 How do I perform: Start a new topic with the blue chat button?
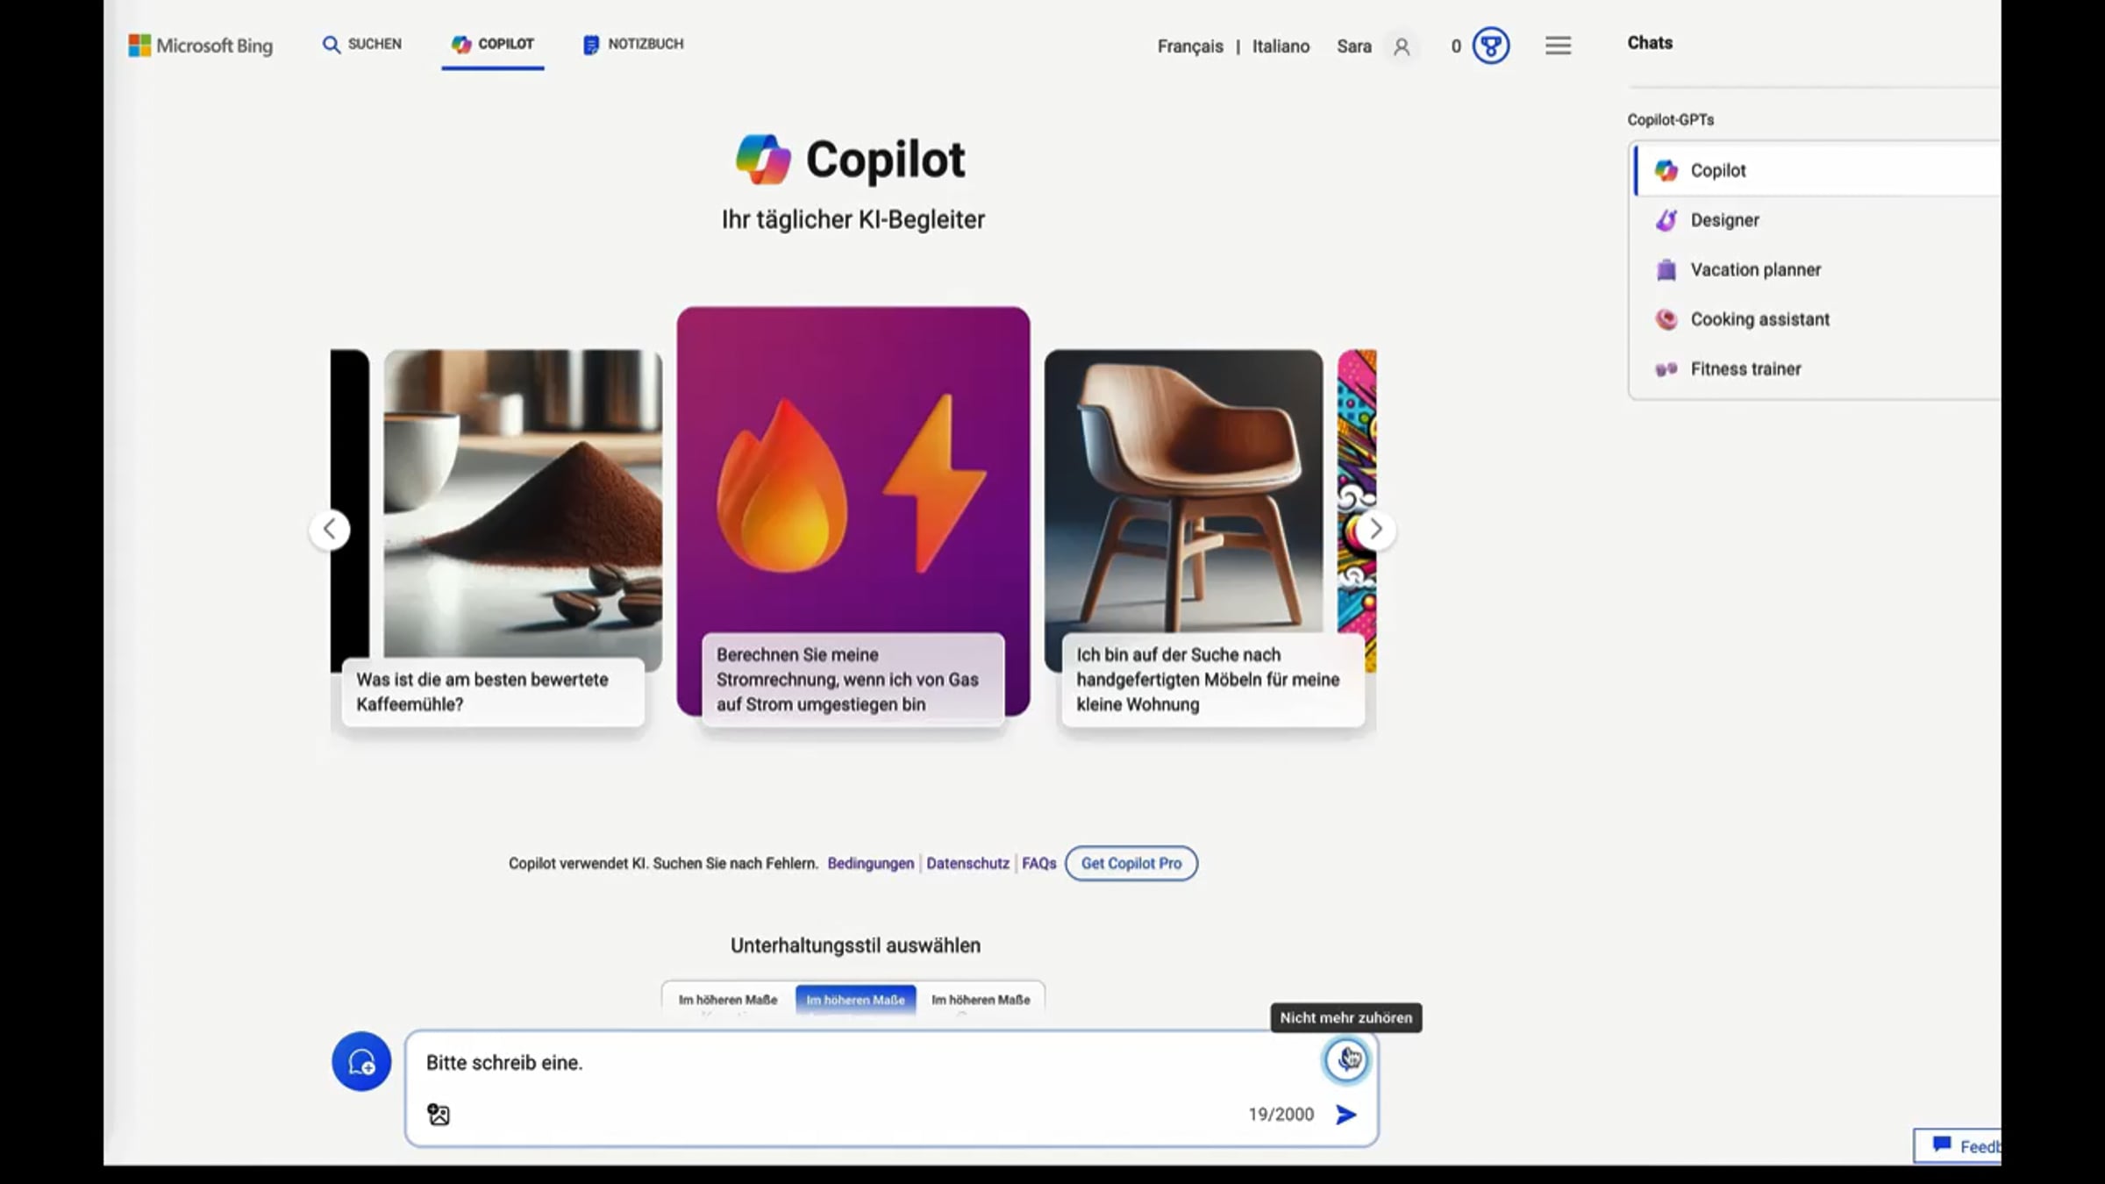click(x=361, y=1061)
